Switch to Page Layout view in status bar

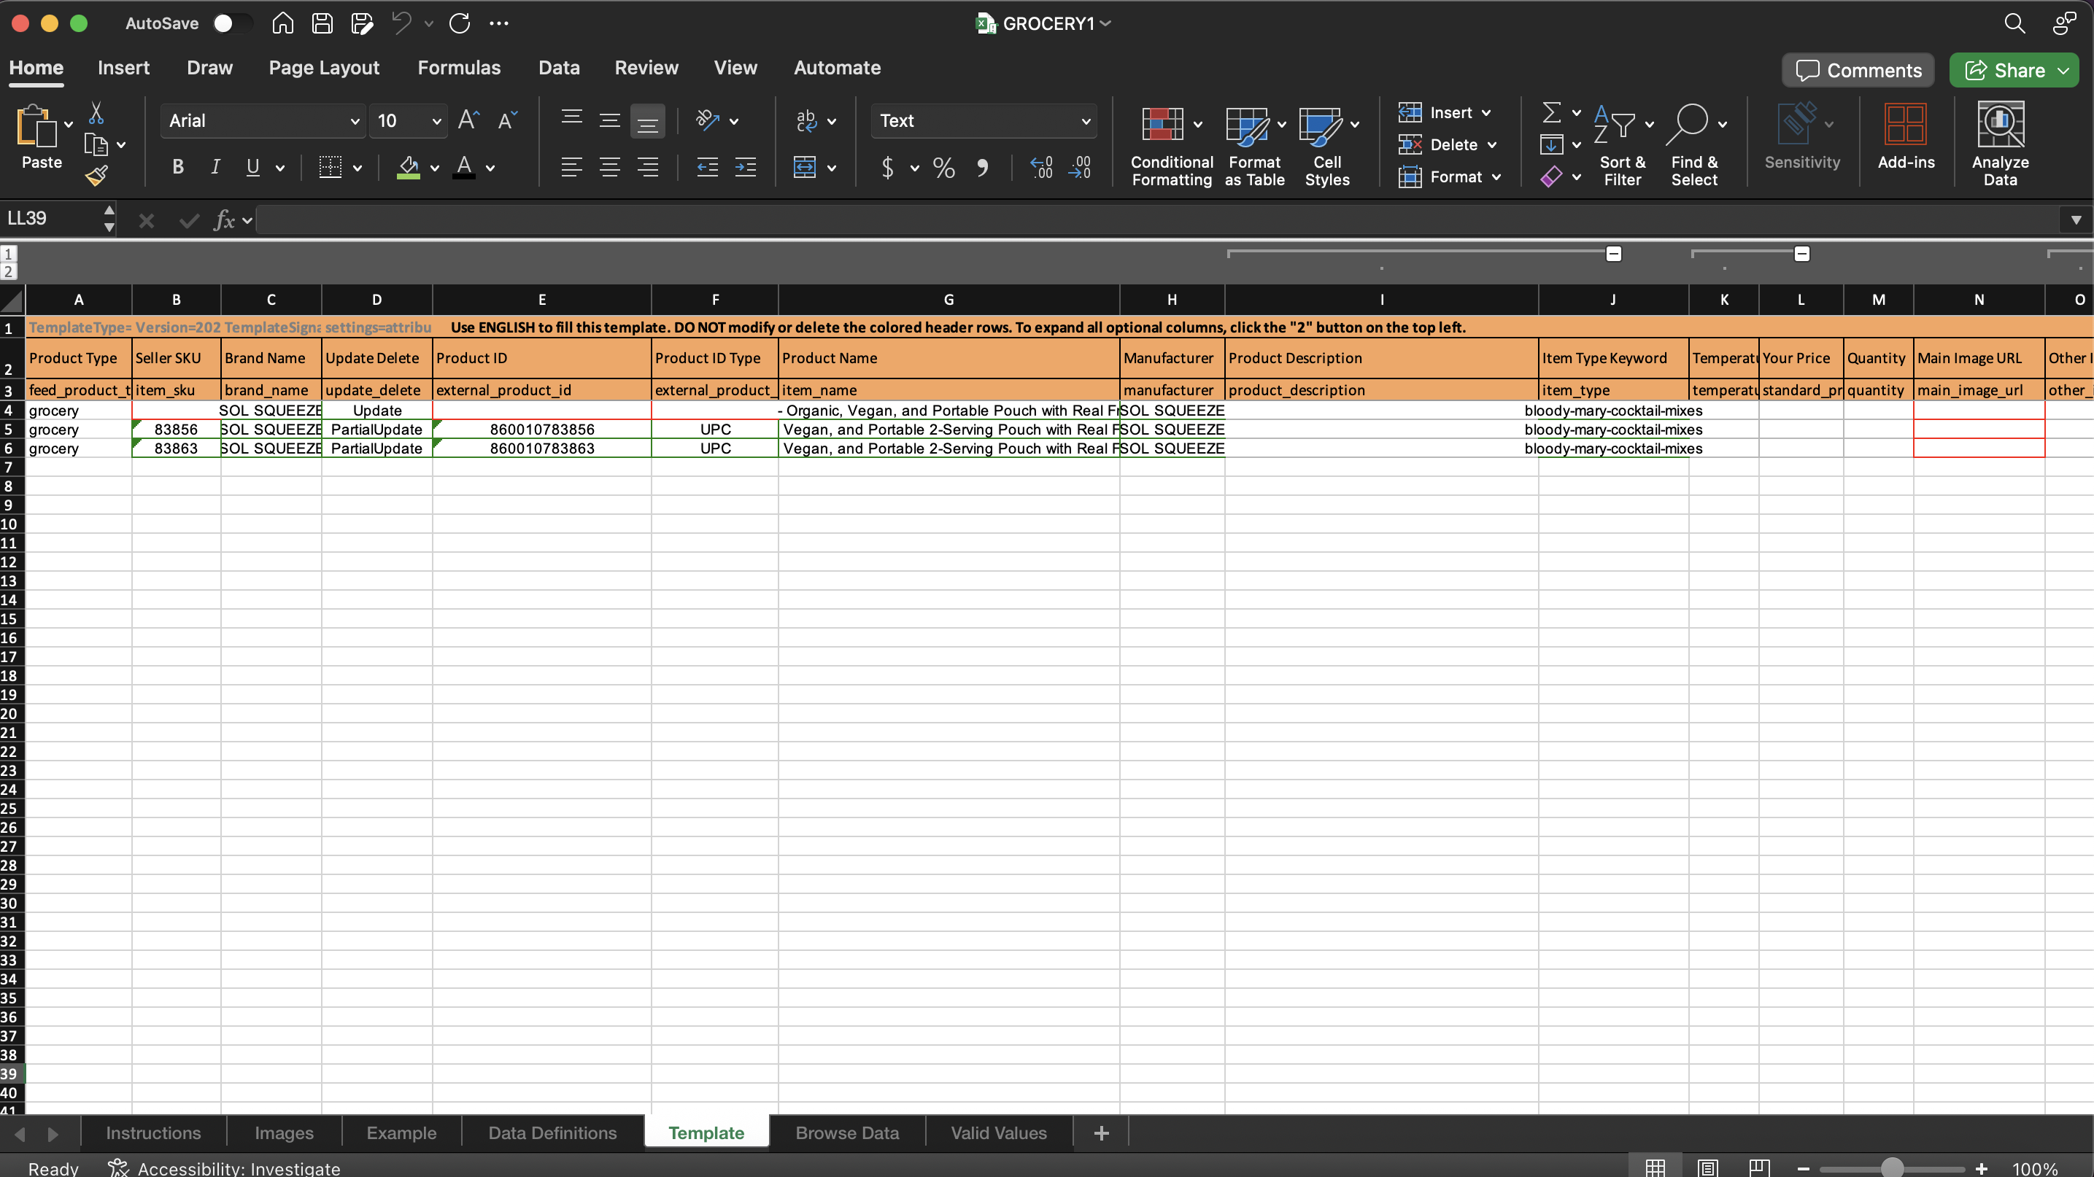(1708, 1168)
